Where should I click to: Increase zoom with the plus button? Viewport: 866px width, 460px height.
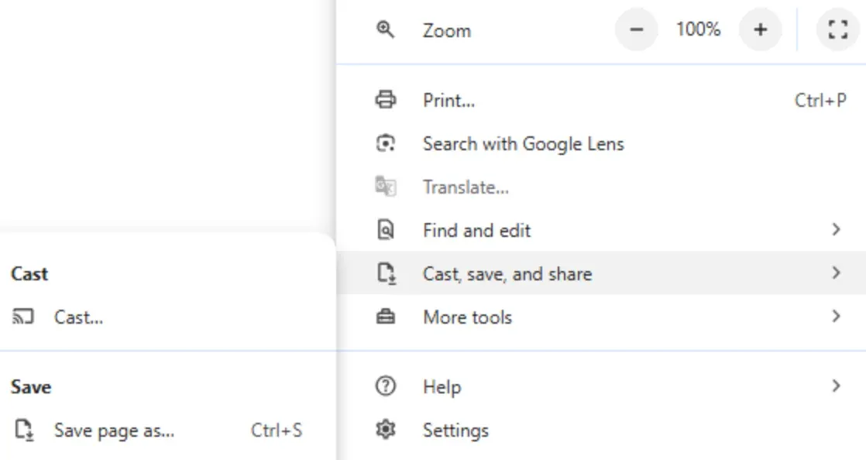tap(760, 30)
